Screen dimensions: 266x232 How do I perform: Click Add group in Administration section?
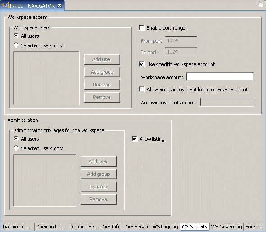click(x=99, y=174)
